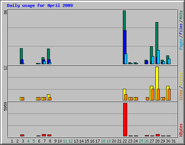Screen dimensions: 185x145
Task: Click the cyan pages bar for day 28
Action: (x=158, y=57)
